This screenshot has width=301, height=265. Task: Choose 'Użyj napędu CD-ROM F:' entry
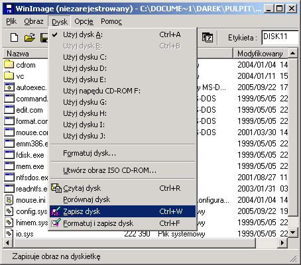(123, 91)
